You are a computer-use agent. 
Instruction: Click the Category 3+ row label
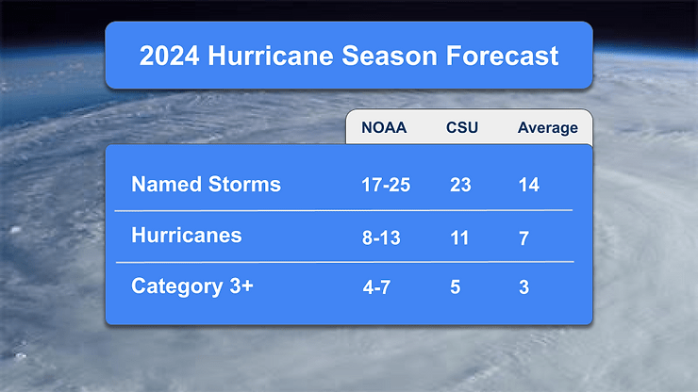192,286
